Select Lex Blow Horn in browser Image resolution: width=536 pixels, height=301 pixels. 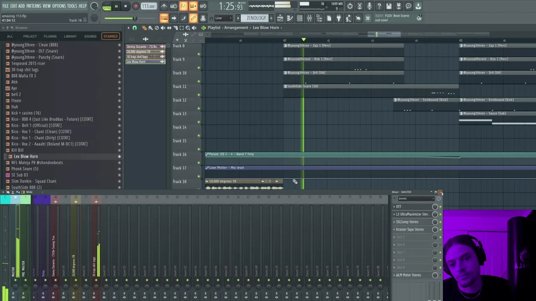(26, 156)
